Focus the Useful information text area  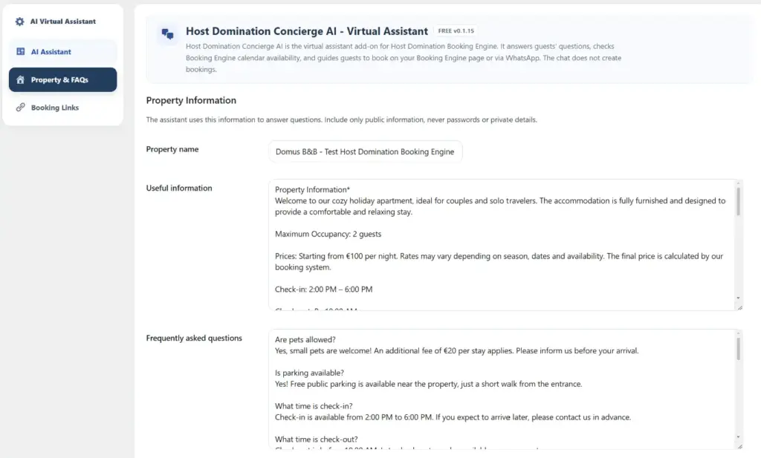click(502, 245)
